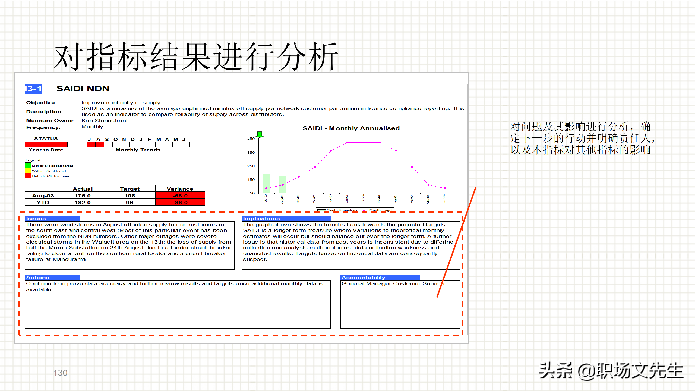Click the green down arrow on chart
Viewport: 695px width, 391px height.
[x=260, y=134]
